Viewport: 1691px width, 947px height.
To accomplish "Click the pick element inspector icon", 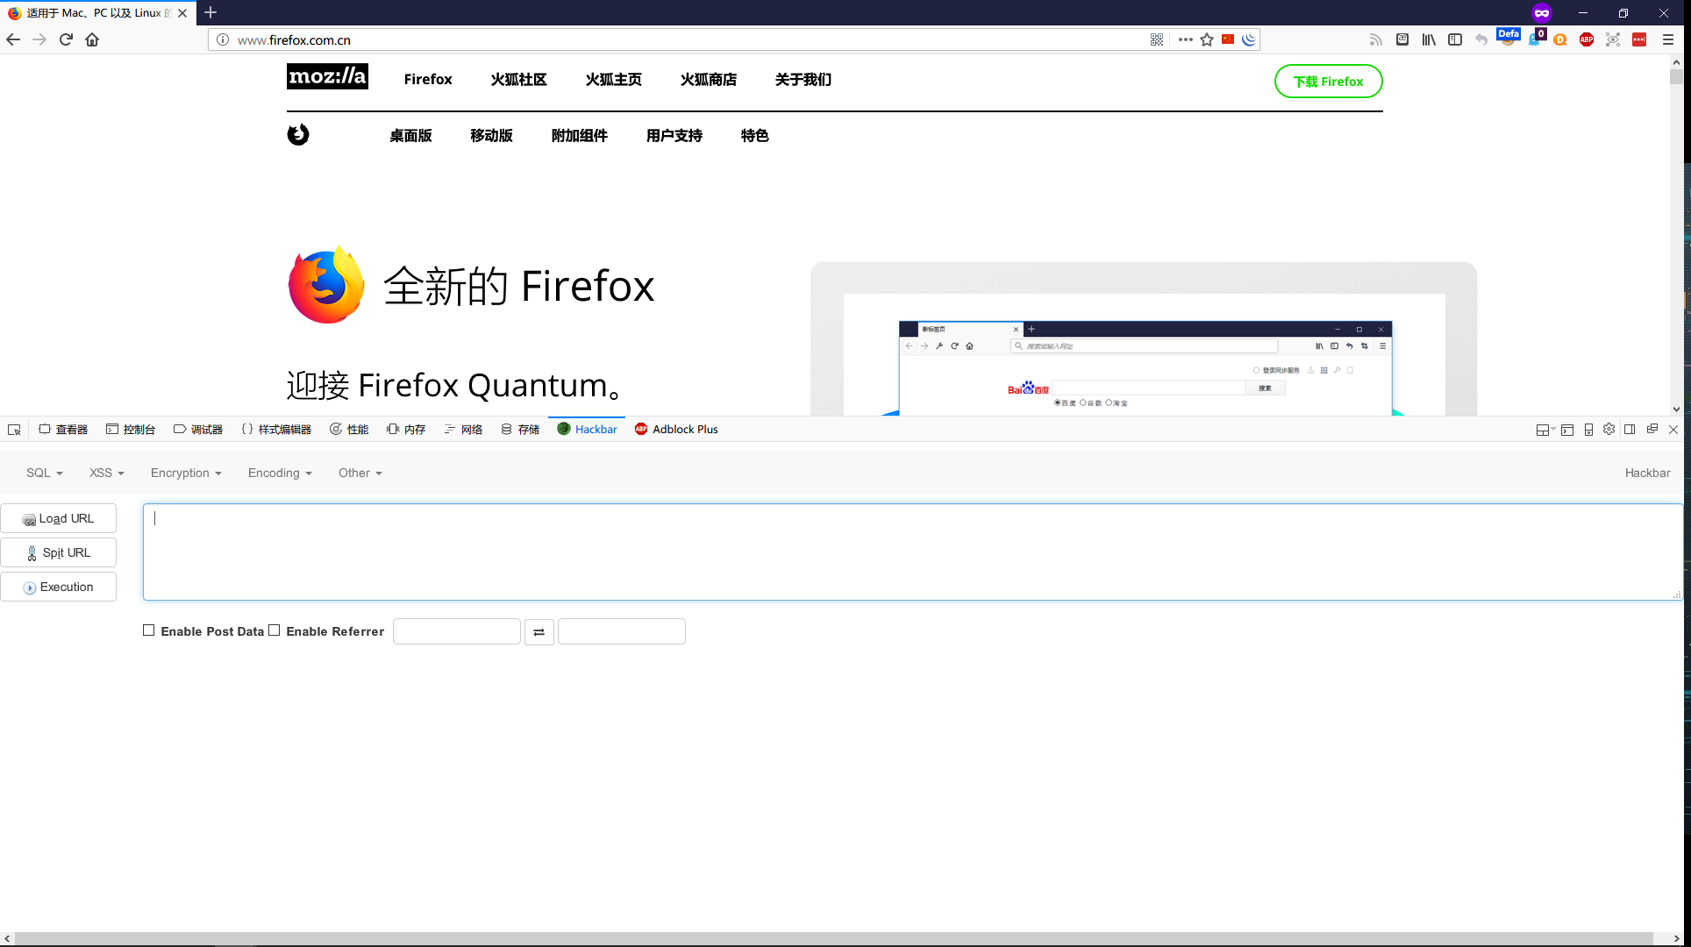I will click(x=14, y=429).
